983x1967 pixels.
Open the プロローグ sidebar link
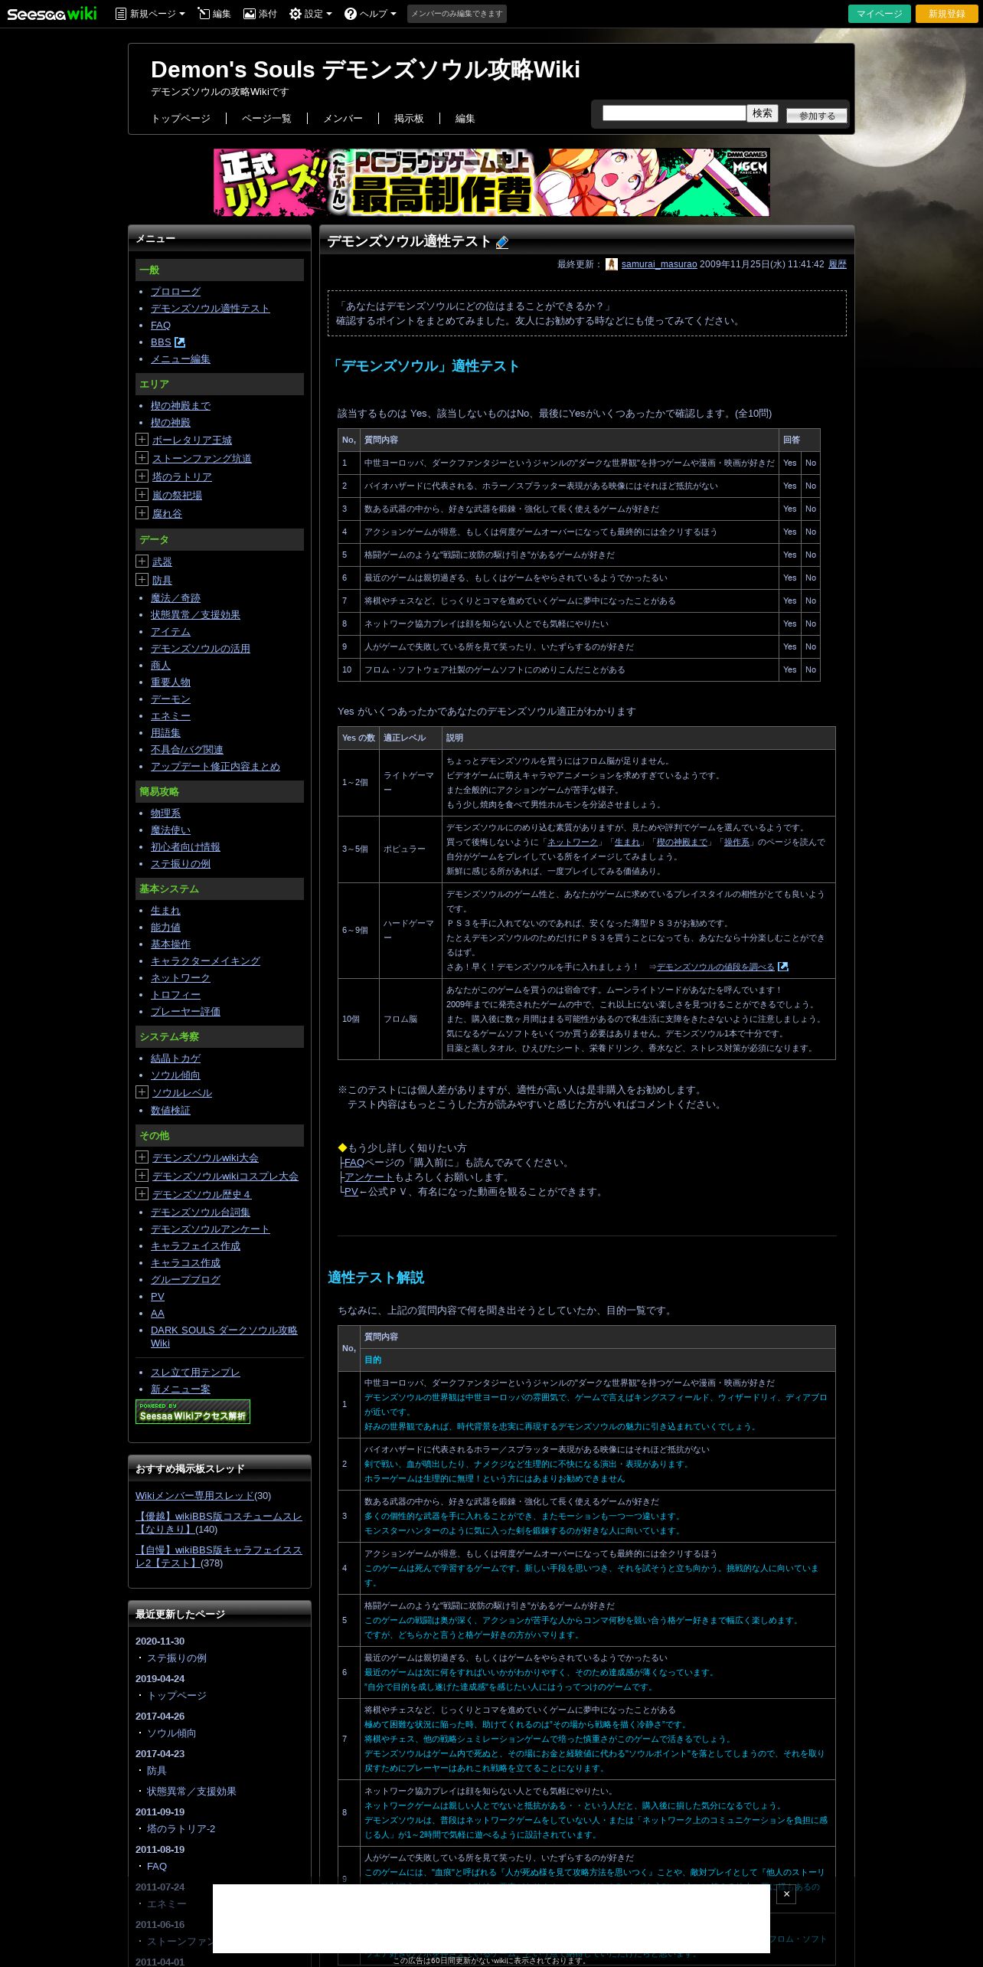point(175,292)
